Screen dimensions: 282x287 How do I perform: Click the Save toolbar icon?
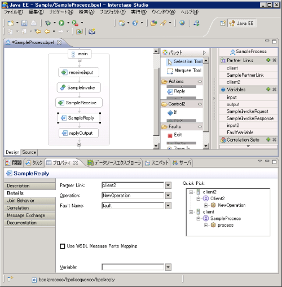tap(24, 23)
